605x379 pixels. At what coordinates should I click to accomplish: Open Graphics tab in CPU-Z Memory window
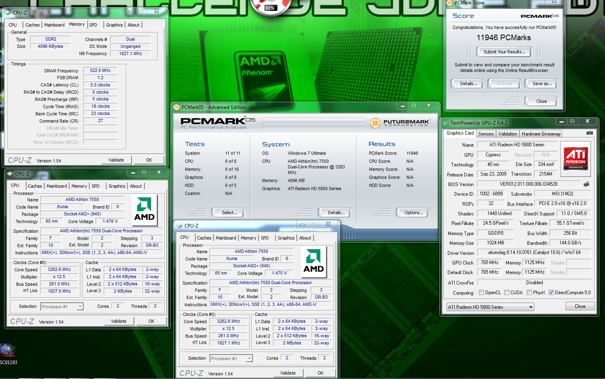[115, 25]
